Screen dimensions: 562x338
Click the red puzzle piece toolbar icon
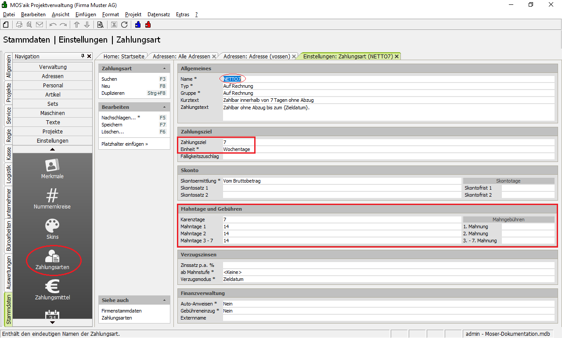click(x=148, y=25)
